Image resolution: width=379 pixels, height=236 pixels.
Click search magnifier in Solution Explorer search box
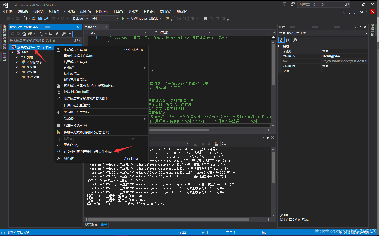point(76,40)
